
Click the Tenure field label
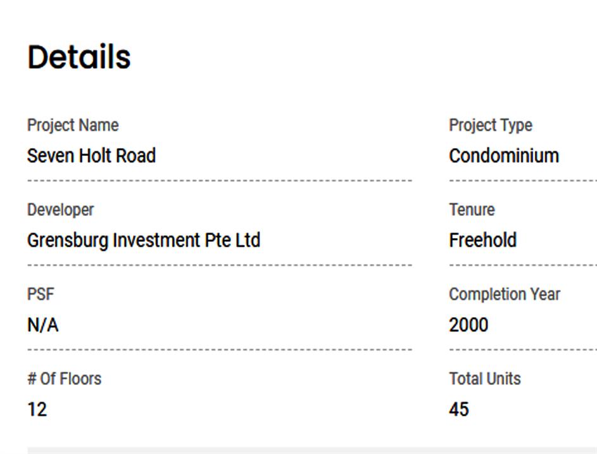[x=472, y=210]
